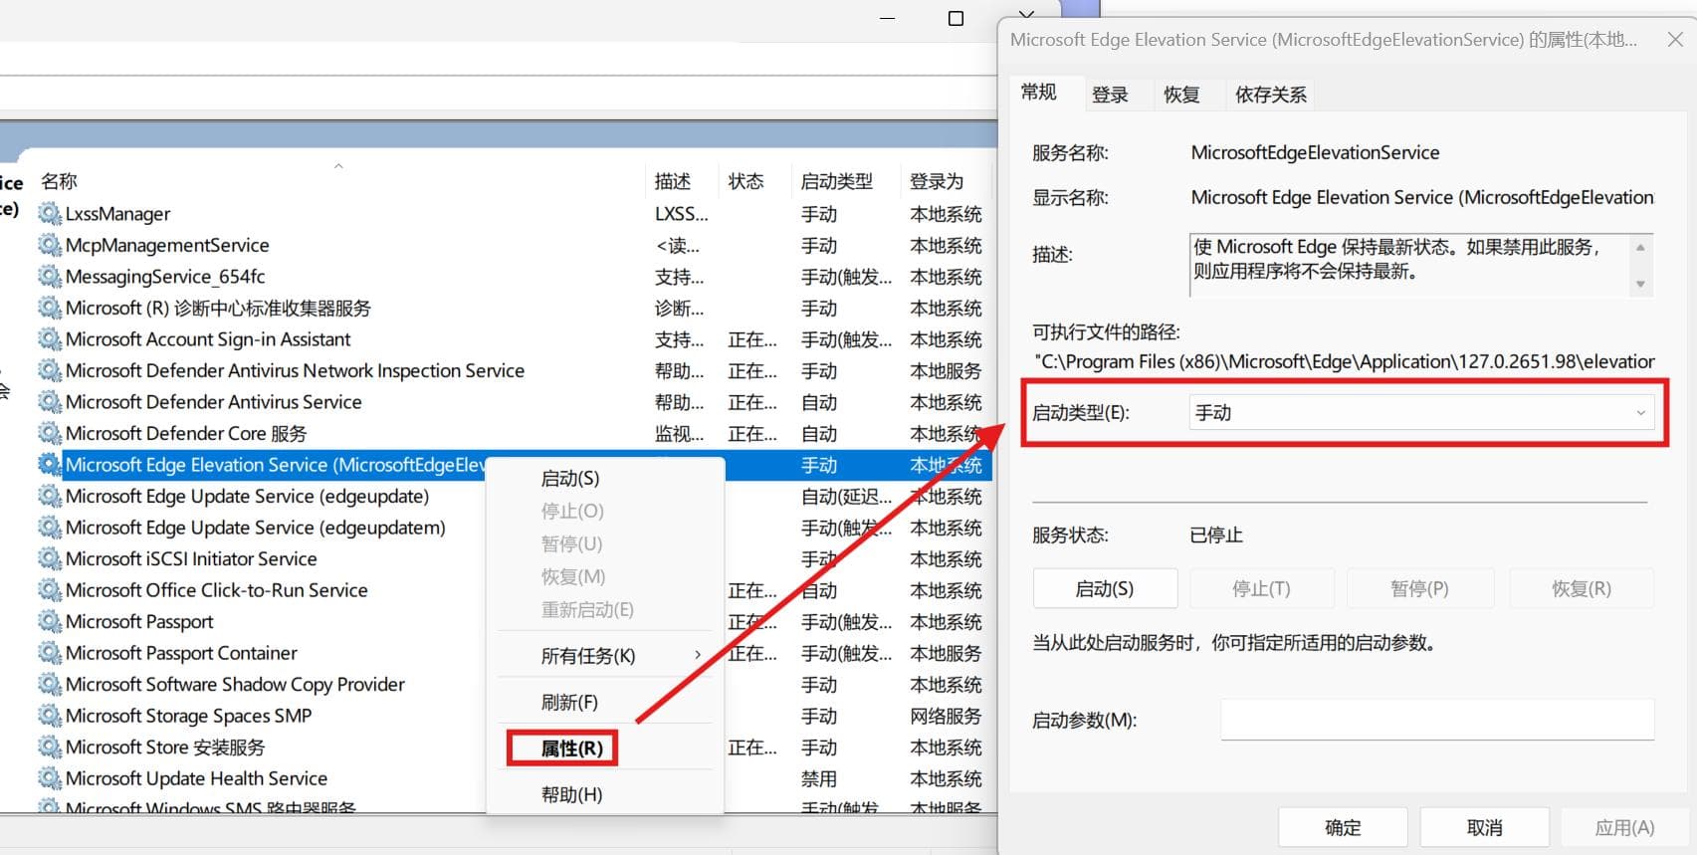
Task: Maximize the Services window
Action: point(956,18)
